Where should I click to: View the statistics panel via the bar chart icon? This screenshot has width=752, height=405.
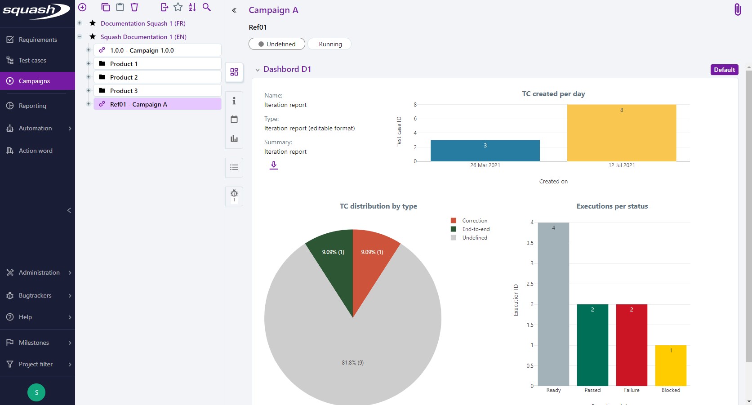pyautogui.click(x=234, y=138)
